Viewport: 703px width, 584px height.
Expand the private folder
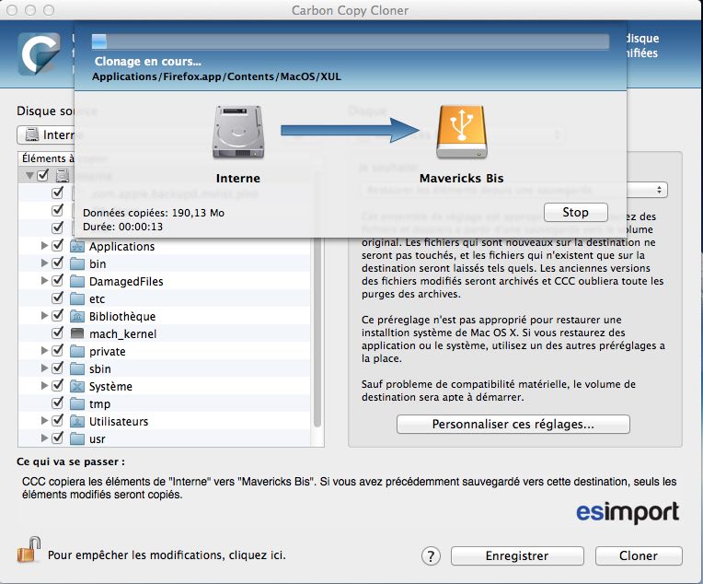pos(44,351)
